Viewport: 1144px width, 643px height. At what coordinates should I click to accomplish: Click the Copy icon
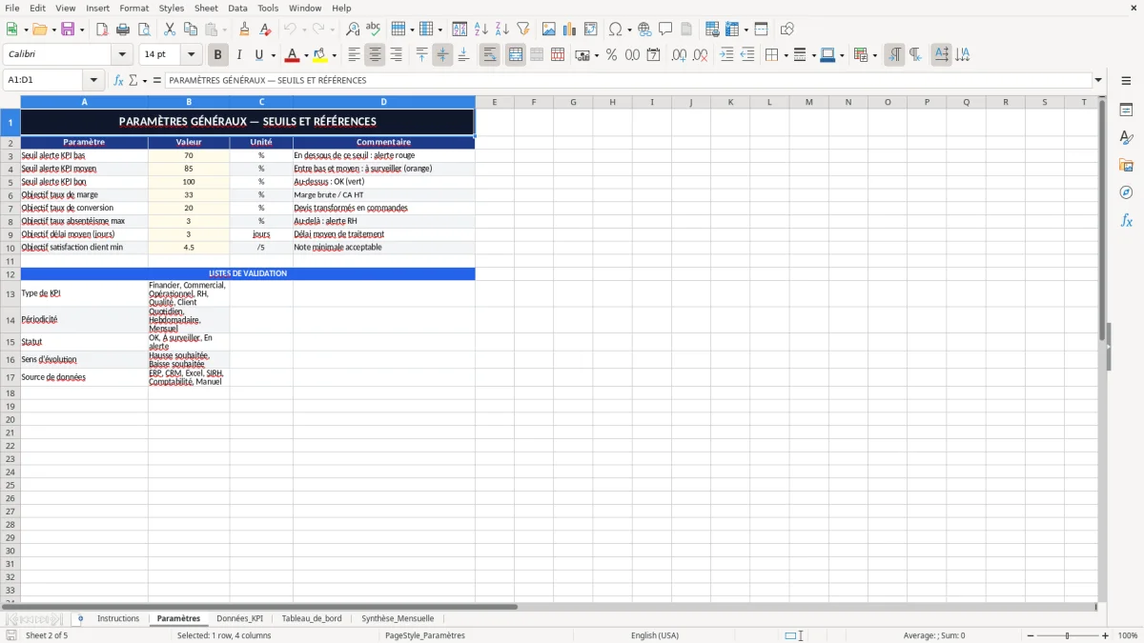pos(191,30)
